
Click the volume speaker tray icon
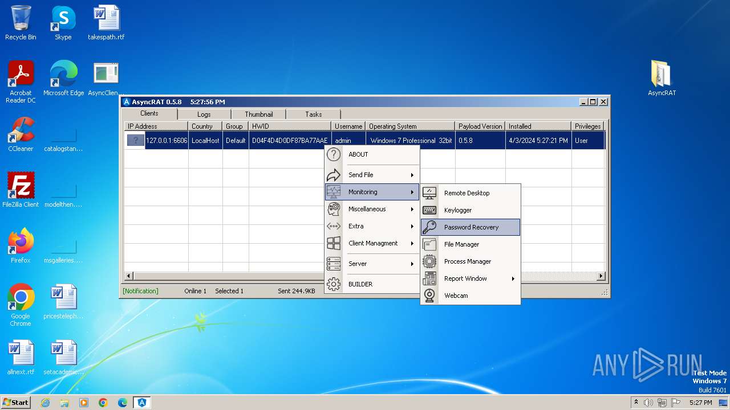click(x=648, y=403)
